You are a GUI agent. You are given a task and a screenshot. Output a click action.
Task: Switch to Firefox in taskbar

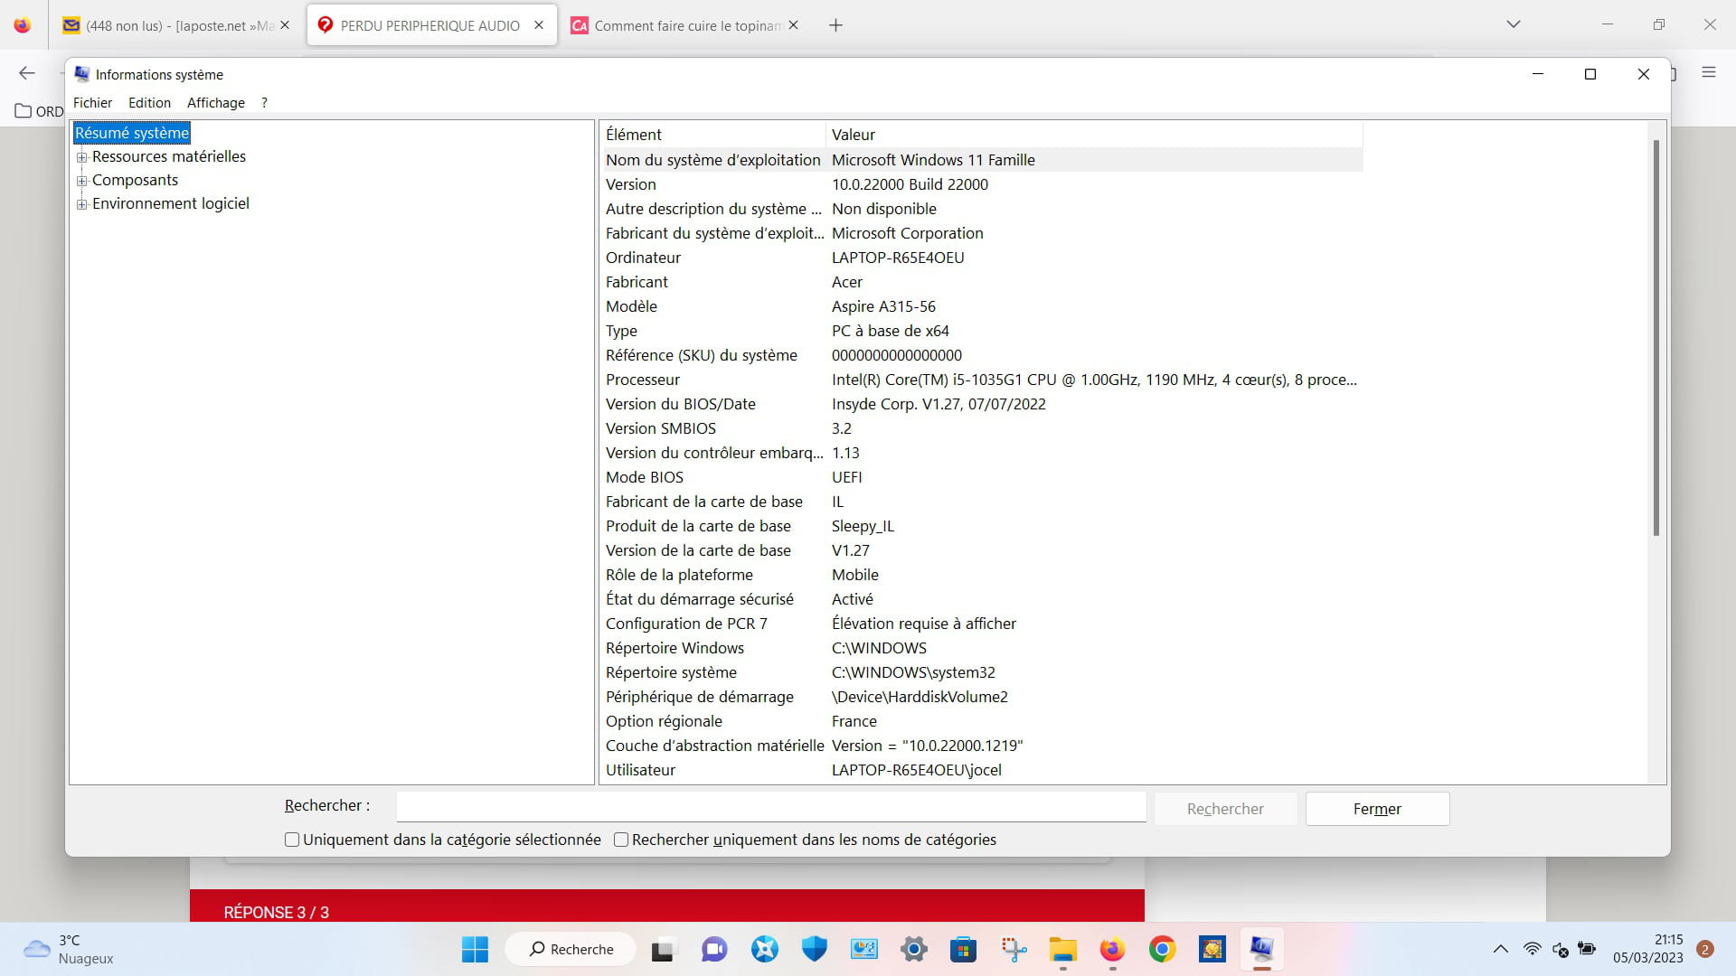[1112, 949]
